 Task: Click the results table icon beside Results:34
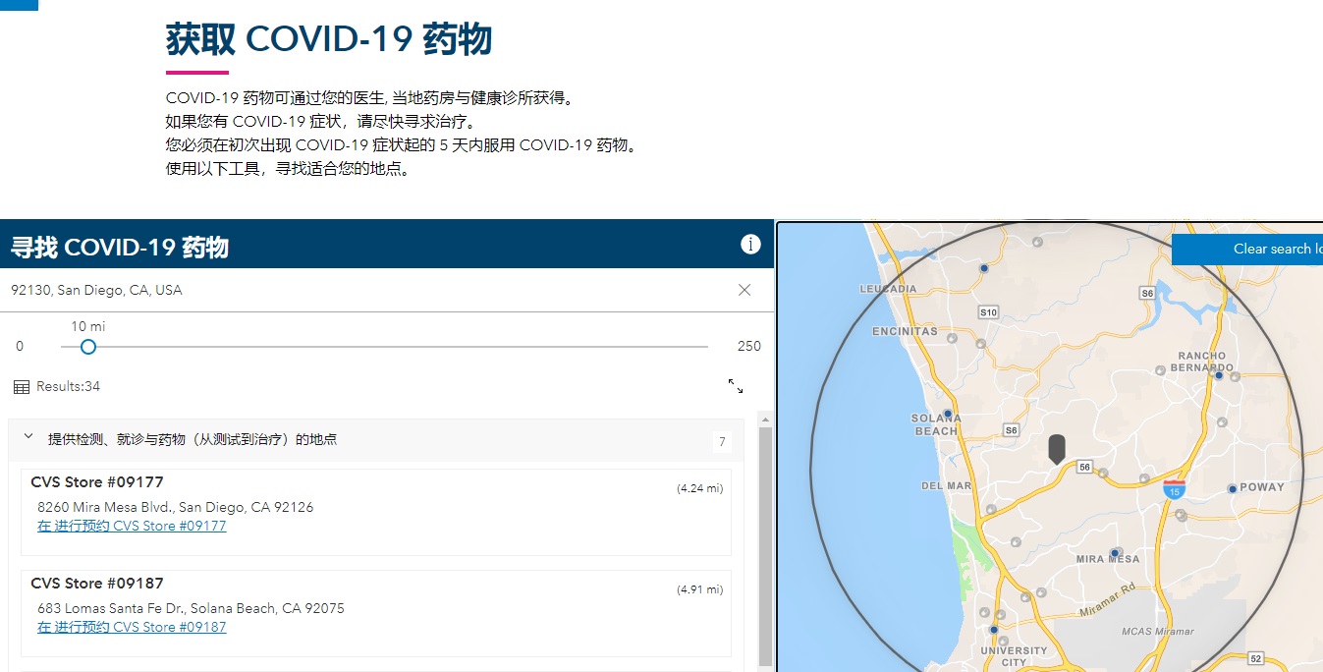[x=21, y=386]
